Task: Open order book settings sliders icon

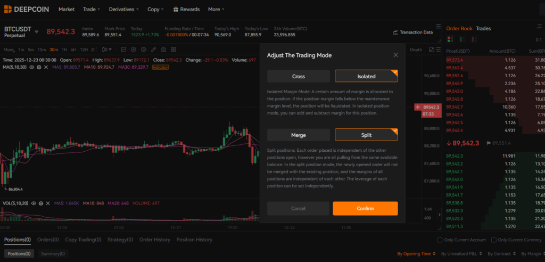Action: point(540,27)
